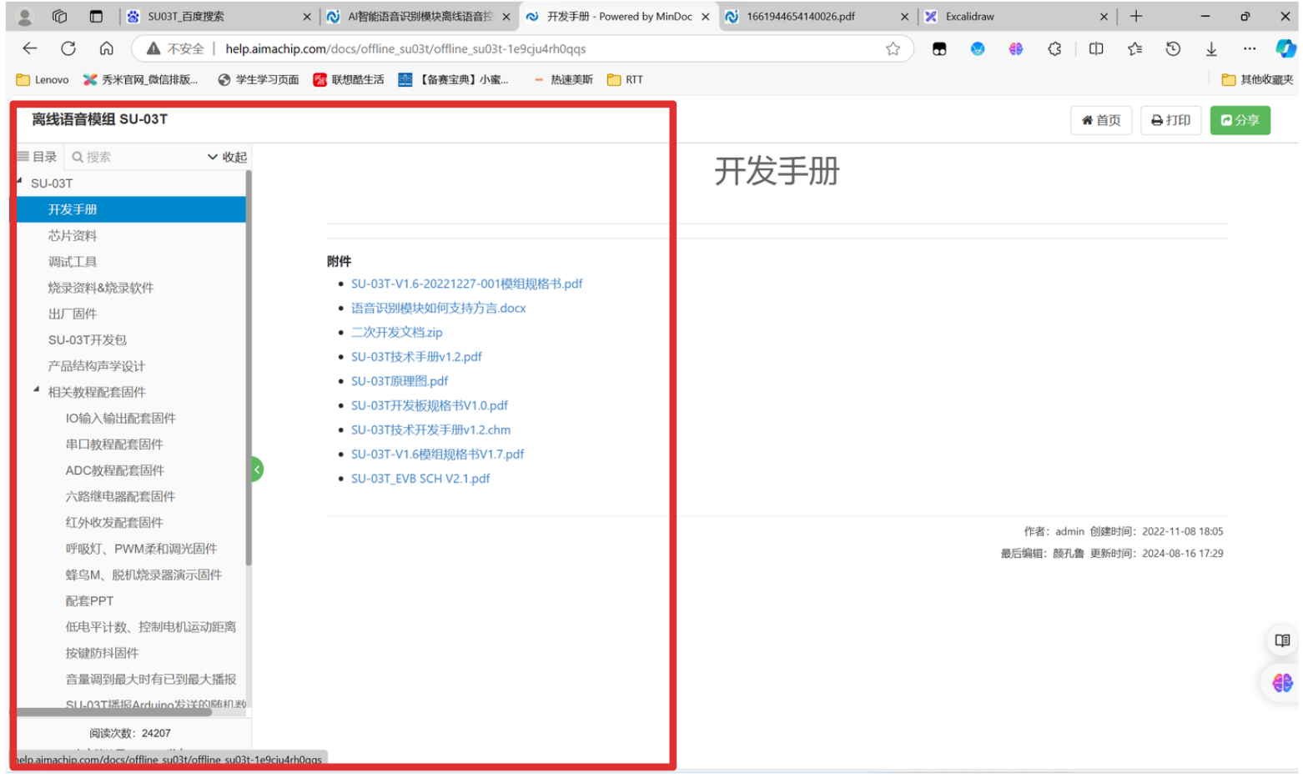Open the Favorites star-list icon
This screenshot has height=778, width=1303.
(x=1134, y=48)
